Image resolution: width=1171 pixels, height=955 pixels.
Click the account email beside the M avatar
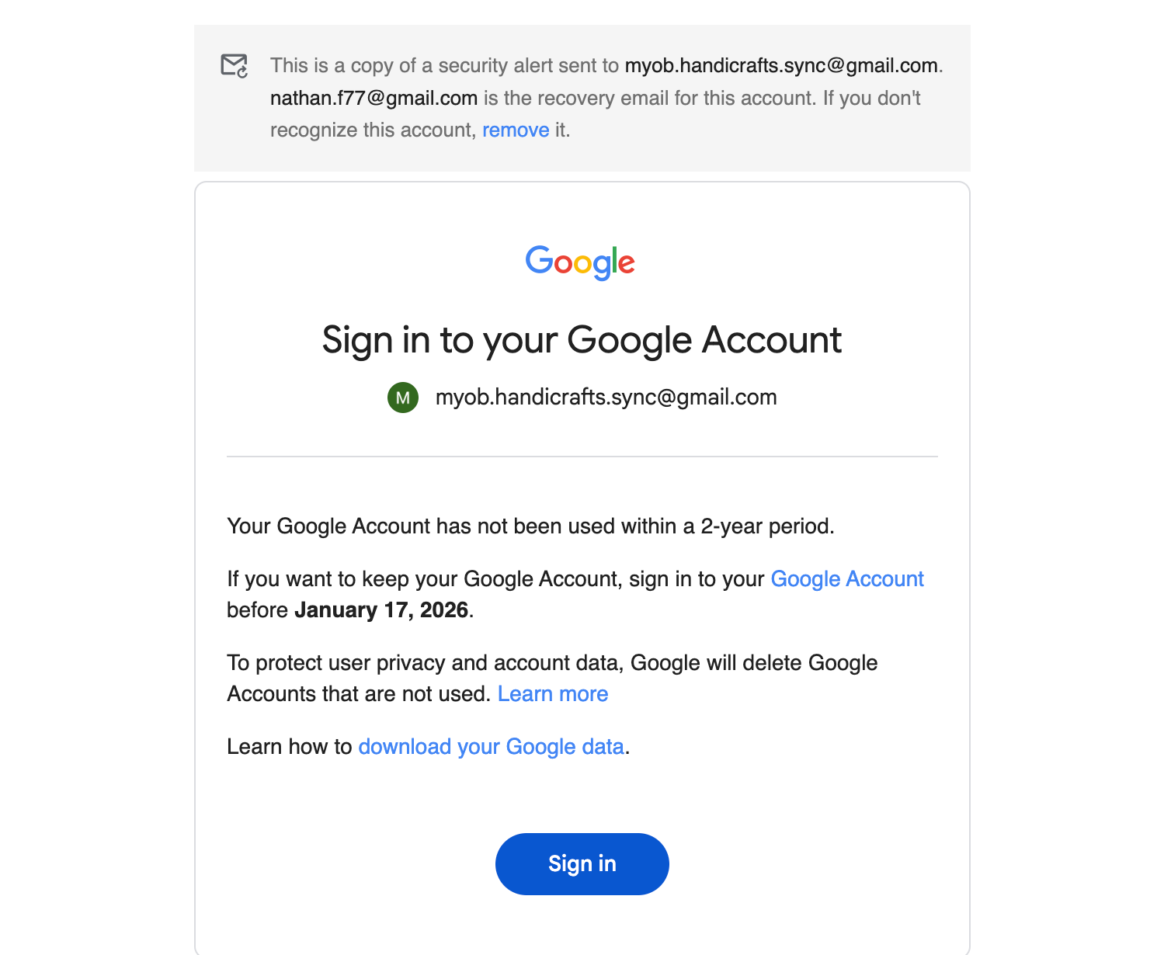pyautogui.click(x=606, y=398)
